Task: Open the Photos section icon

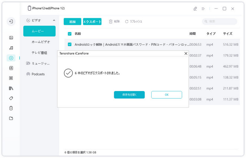Action: (11, 38)
